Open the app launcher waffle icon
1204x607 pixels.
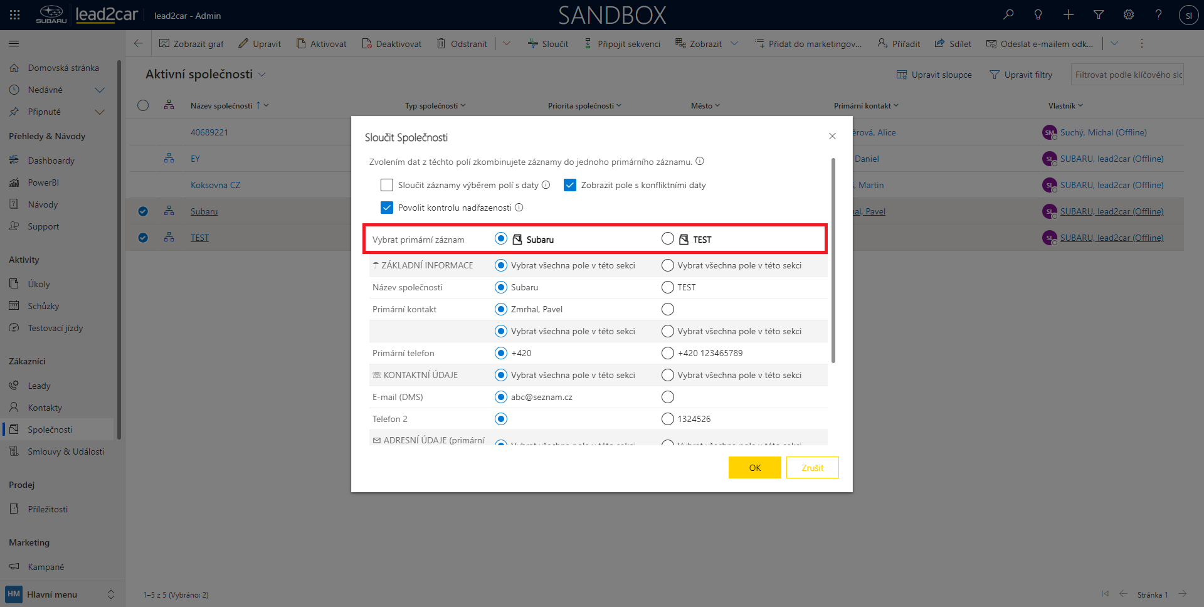15,15
